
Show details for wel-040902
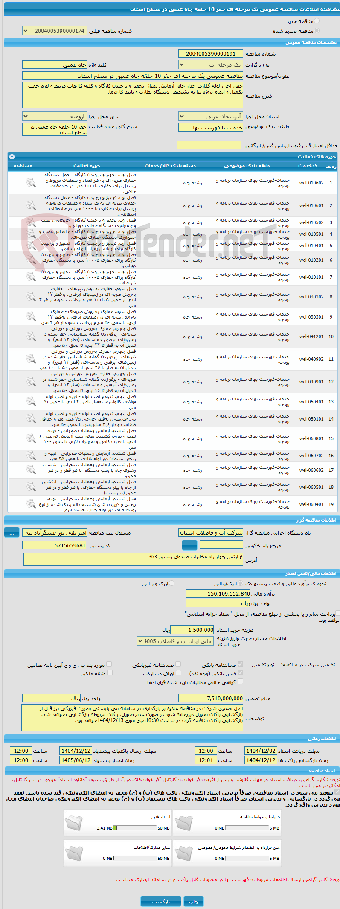coord(31,359)
